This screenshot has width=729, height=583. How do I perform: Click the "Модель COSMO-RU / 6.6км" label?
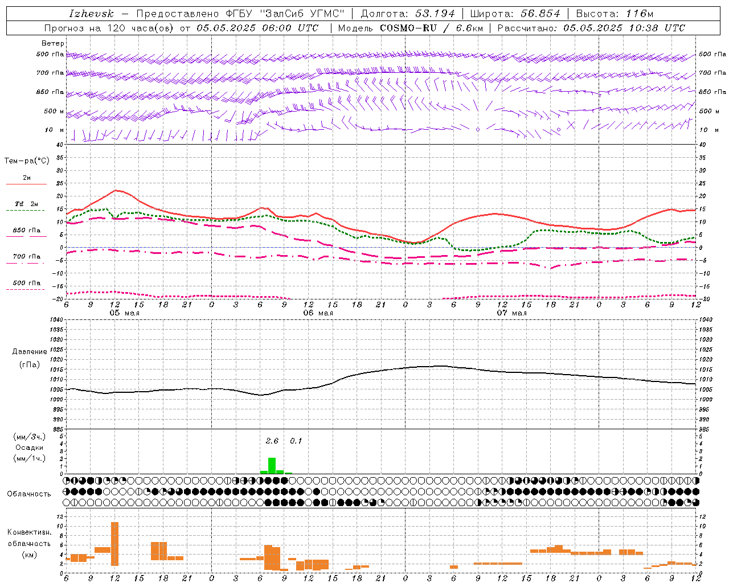pos(410,28)
